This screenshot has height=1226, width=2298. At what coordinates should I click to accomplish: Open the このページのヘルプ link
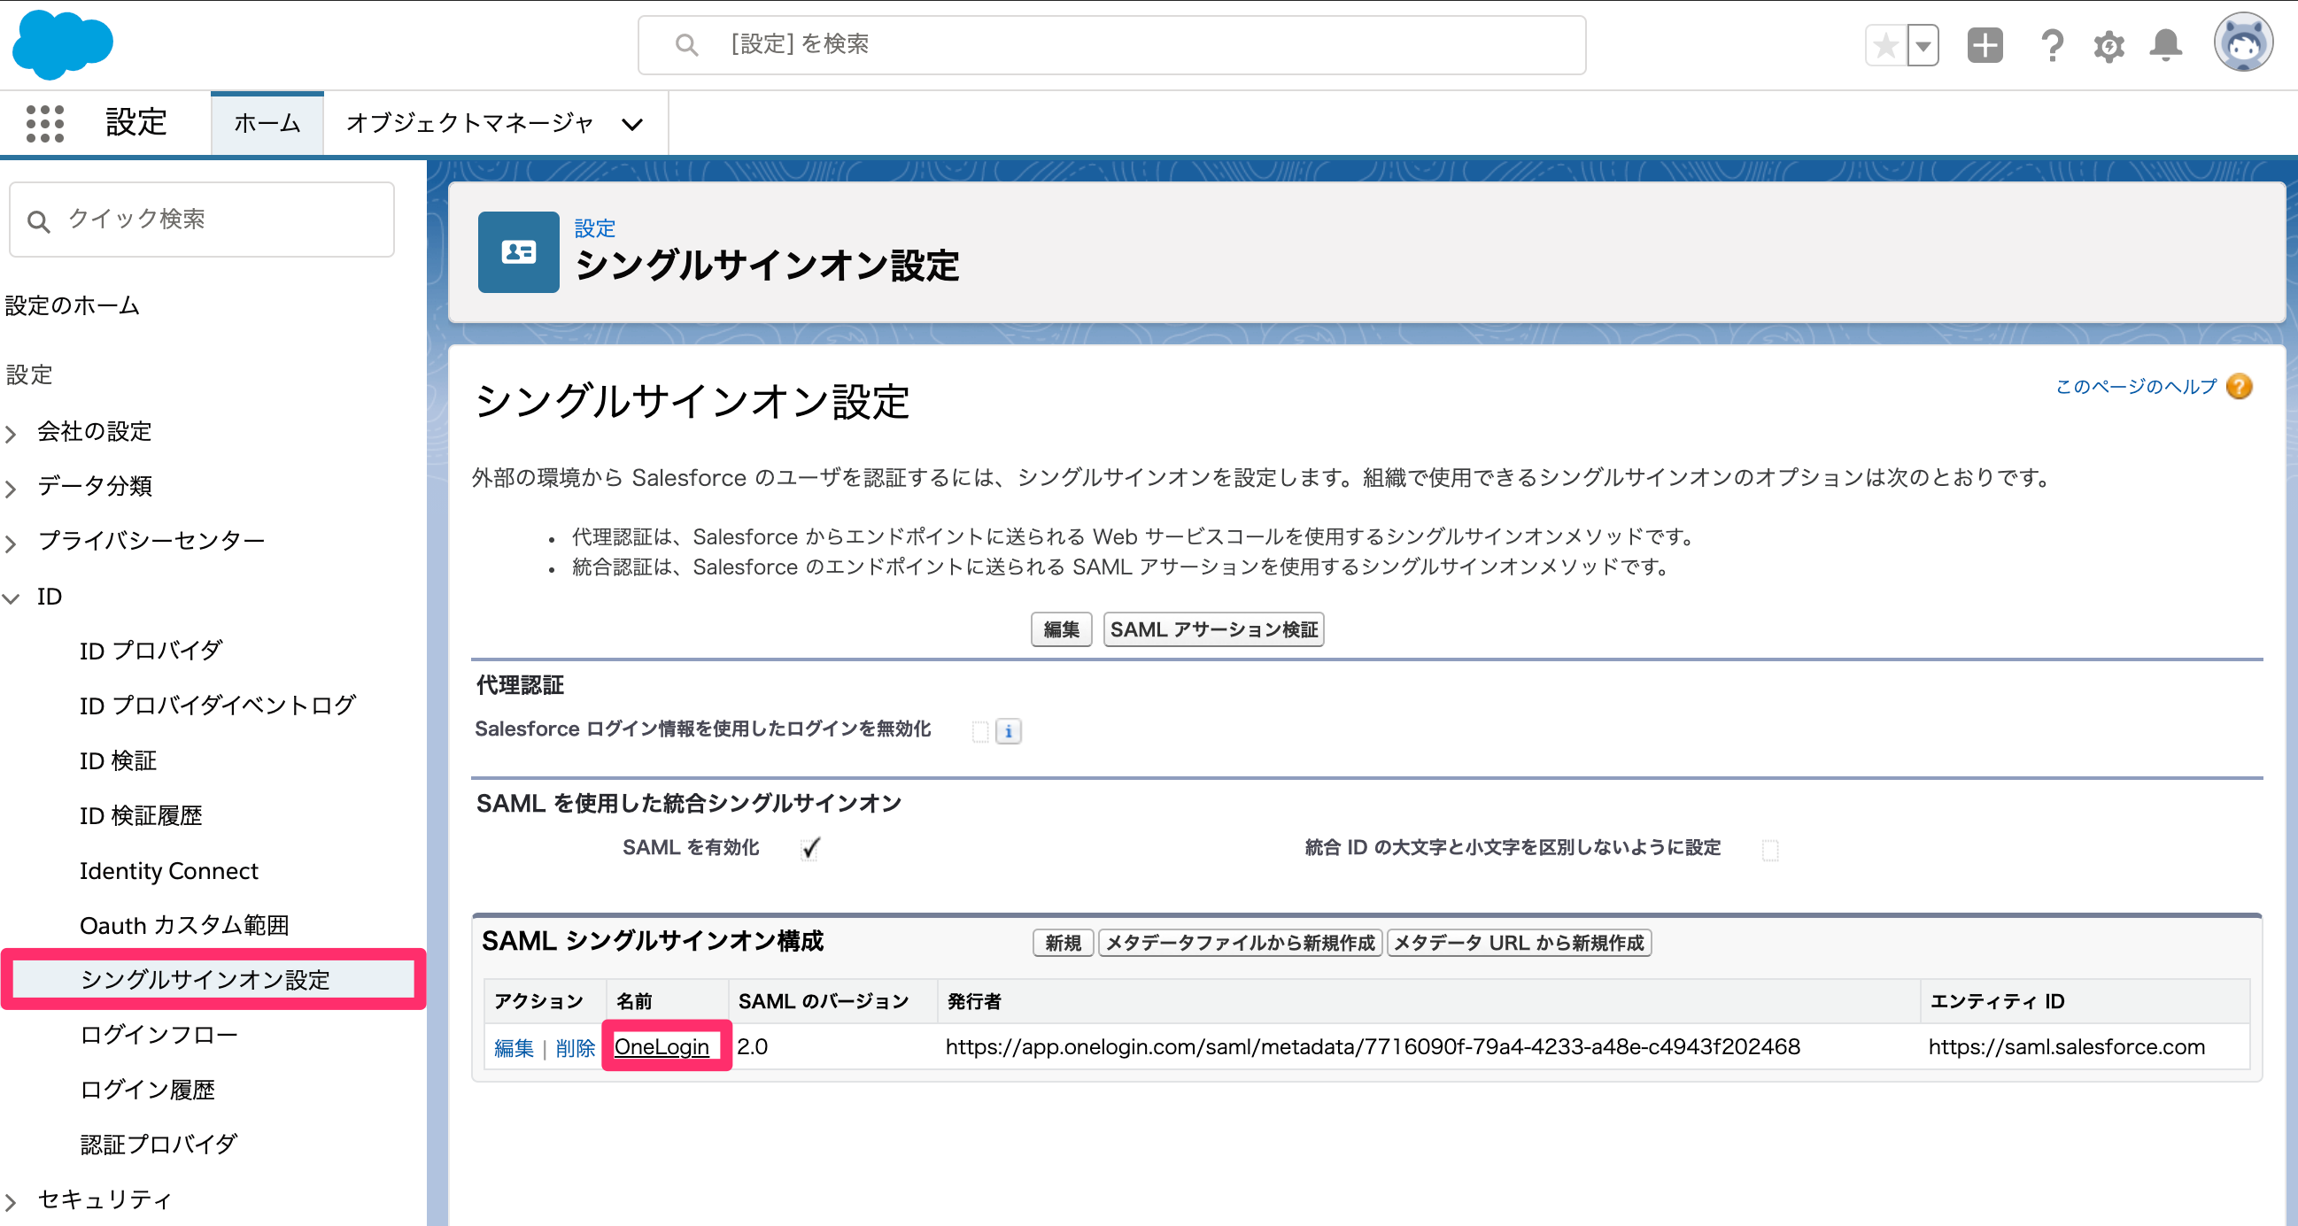click(2136, 386)
